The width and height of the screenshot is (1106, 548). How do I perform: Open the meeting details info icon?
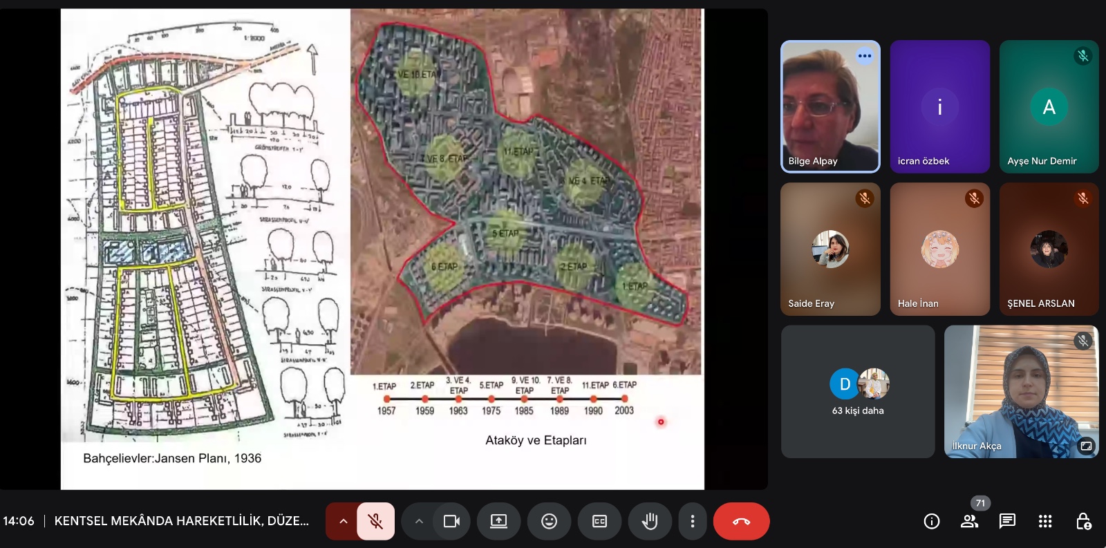(x=931, y=521)
